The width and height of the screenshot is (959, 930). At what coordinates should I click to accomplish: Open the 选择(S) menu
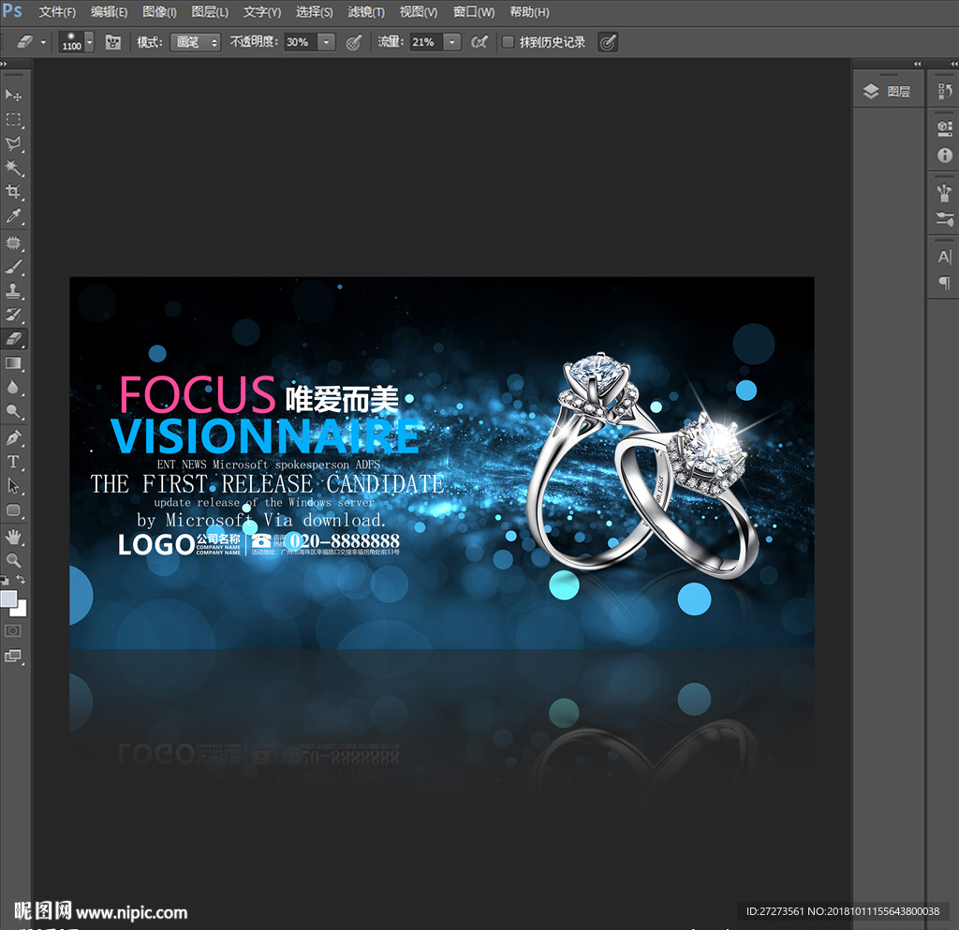coord(315,12)
